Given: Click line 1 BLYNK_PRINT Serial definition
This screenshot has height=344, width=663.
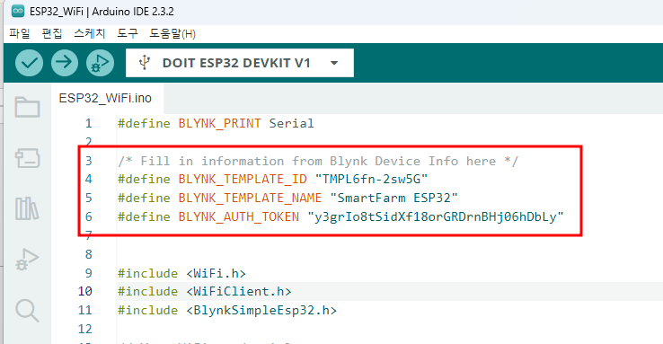Looking at the screenshot, I should click(x=216, y=123).
